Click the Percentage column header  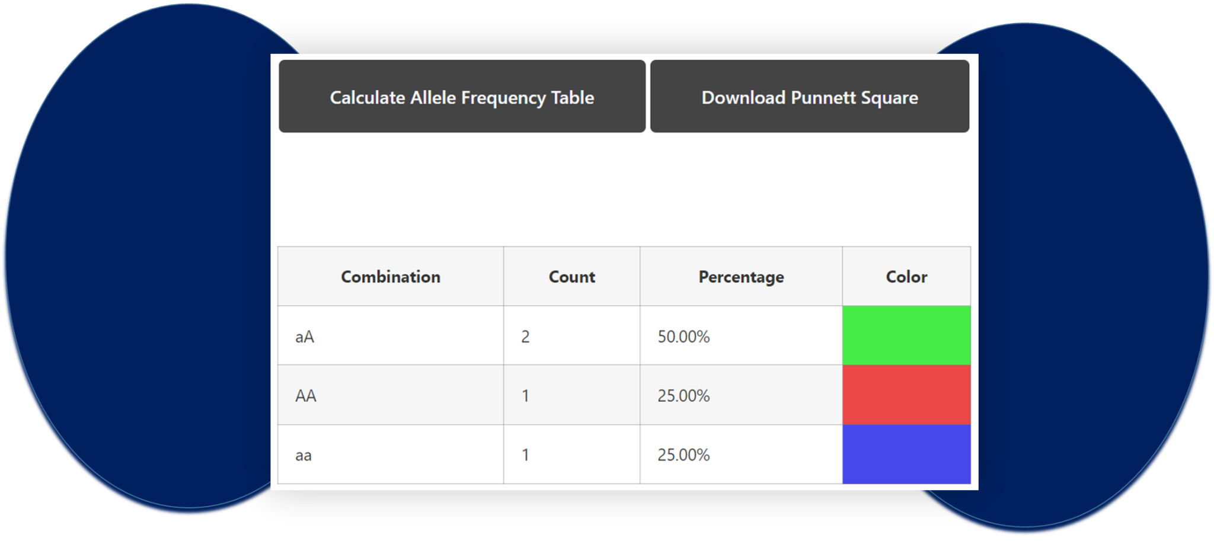[x=741, y=276]
